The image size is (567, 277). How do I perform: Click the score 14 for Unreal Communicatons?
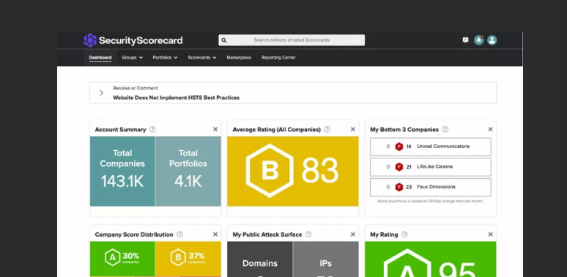coord(409,147)
